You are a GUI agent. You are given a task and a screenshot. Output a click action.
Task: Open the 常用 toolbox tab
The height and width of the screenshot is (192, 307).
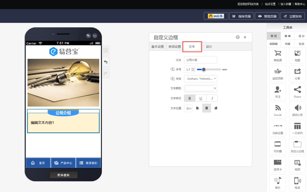tap(273, 36)
